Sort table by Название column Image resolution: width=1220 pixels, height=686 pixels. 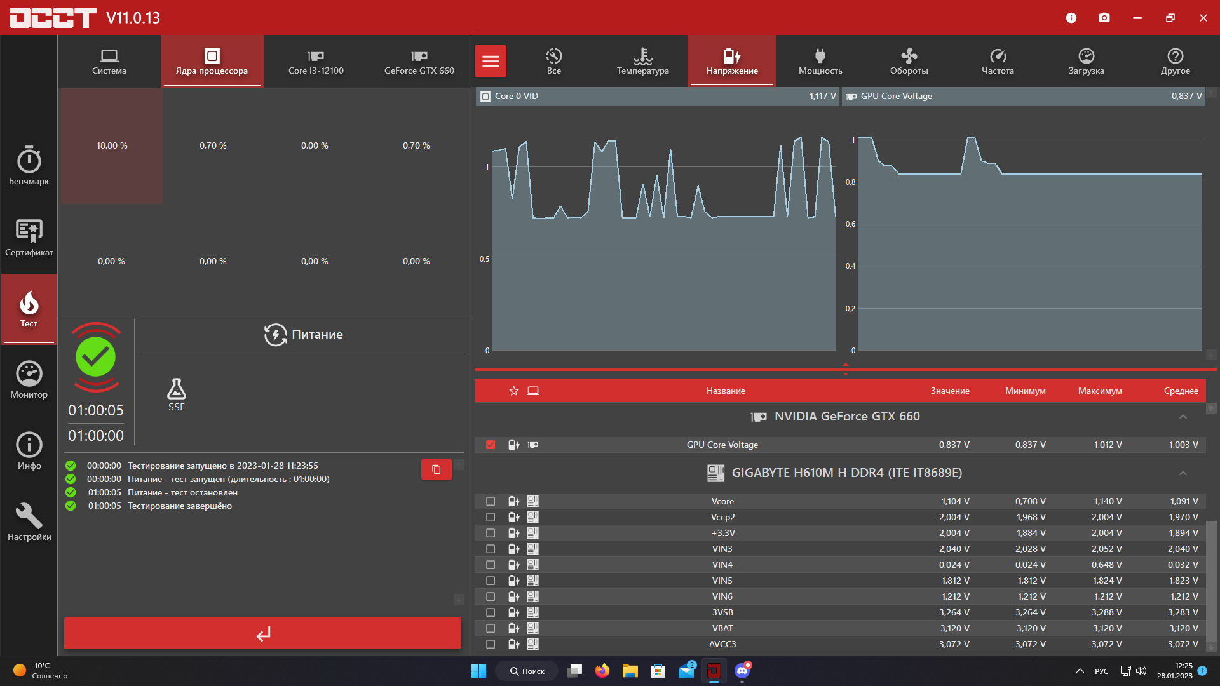point(726,391)
